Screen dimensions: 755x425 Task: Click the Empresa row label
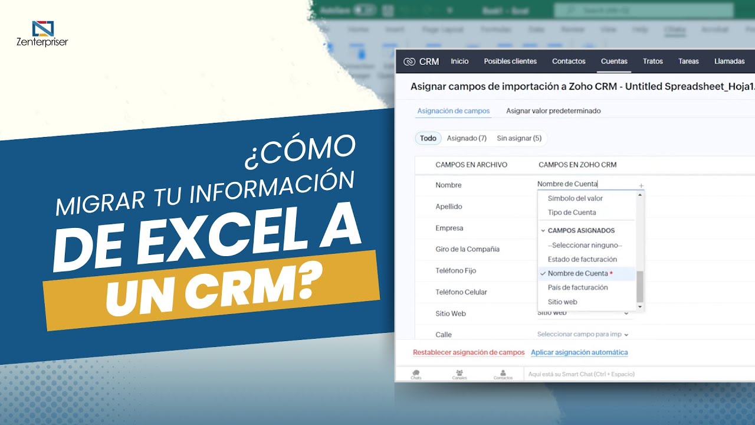tap(449, 228)
